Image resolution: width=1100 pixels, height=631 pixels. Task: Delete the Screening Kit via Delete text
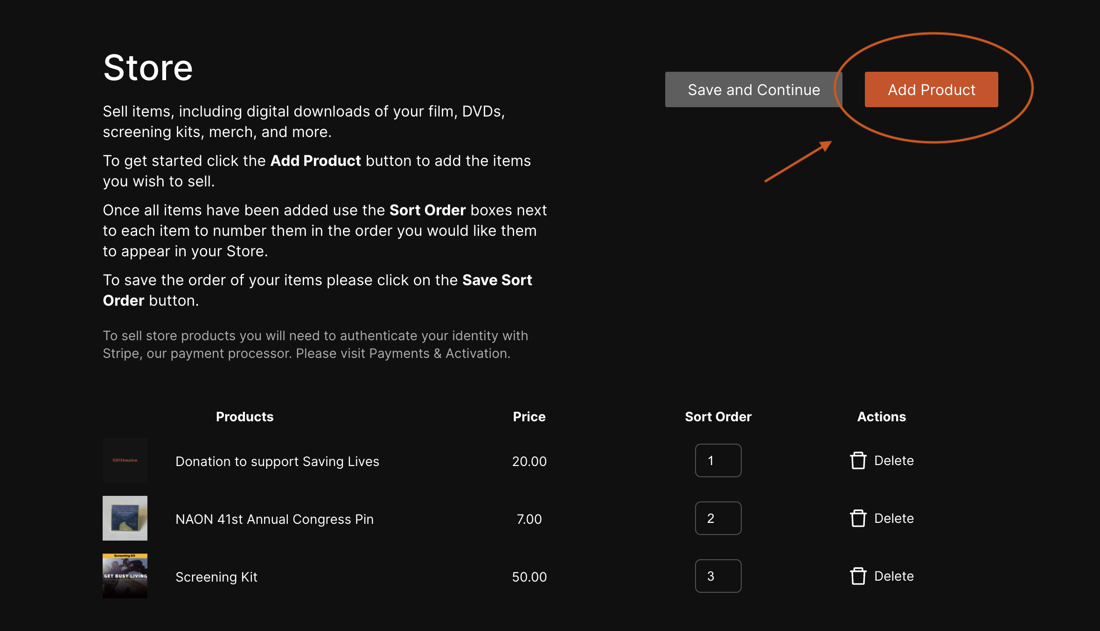pyautogui.click(x=894, y=576)
